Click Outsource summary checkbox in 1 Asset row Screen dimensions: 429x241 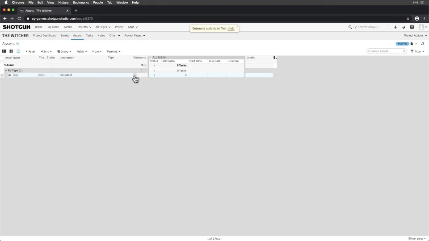145,65
